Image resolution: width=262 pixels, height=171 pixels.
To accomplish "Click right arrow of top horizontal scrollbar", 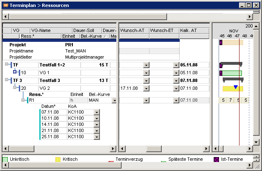I will pos(250,17).
